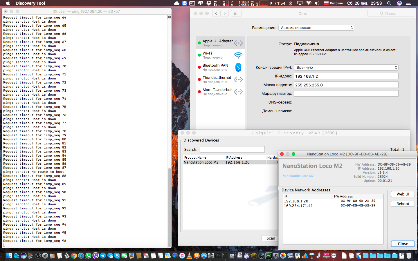Open the App Store Dock icon
Image resolution: width=418 pixels, height=261 pixels.
click(x=204, y=255)
